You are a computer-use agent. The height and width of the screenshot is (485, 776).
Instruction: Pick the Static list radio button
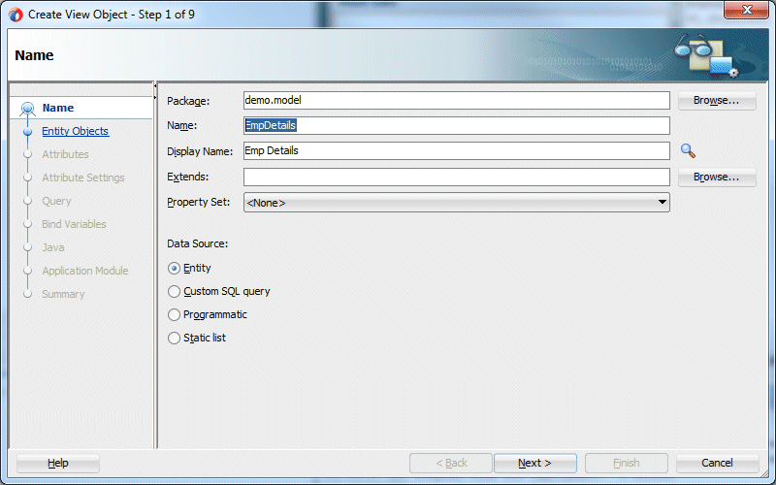click(x=174, y=338)
